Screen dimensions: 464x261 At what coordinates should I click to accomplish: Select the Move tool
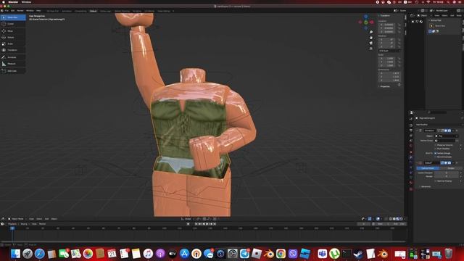[x=13, y=31]
